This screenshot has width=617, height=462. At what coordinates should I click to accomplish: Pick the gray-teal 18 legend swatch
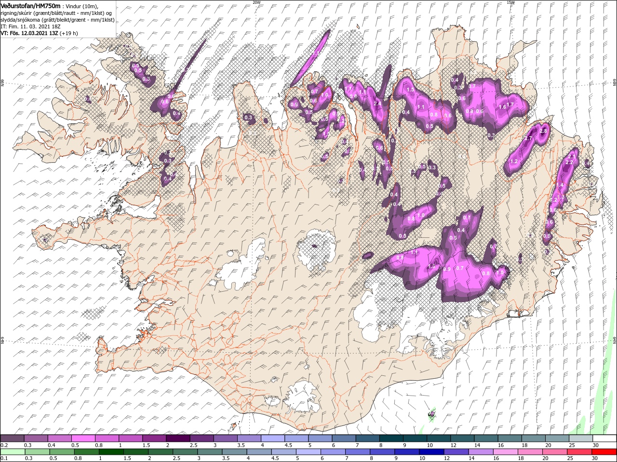pyautogui.click(x=533, y=438)
